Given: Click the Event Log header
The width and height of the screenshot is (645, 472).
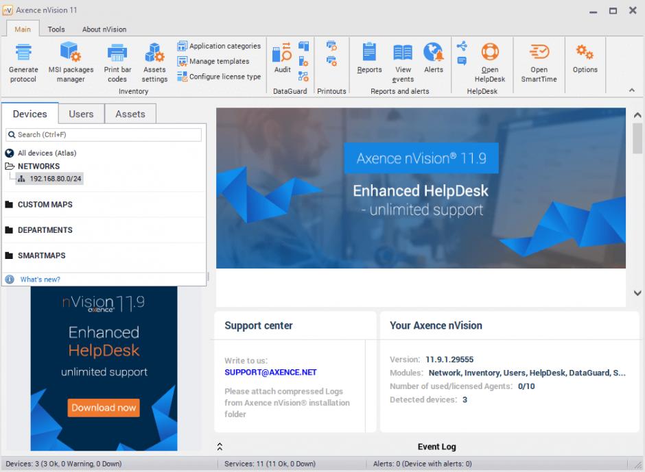Looking at the screenshot, I should [437, 447].
